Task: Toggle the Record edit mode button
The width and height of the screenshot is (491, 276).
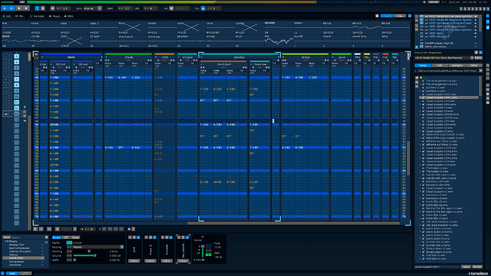Action: 26,8
